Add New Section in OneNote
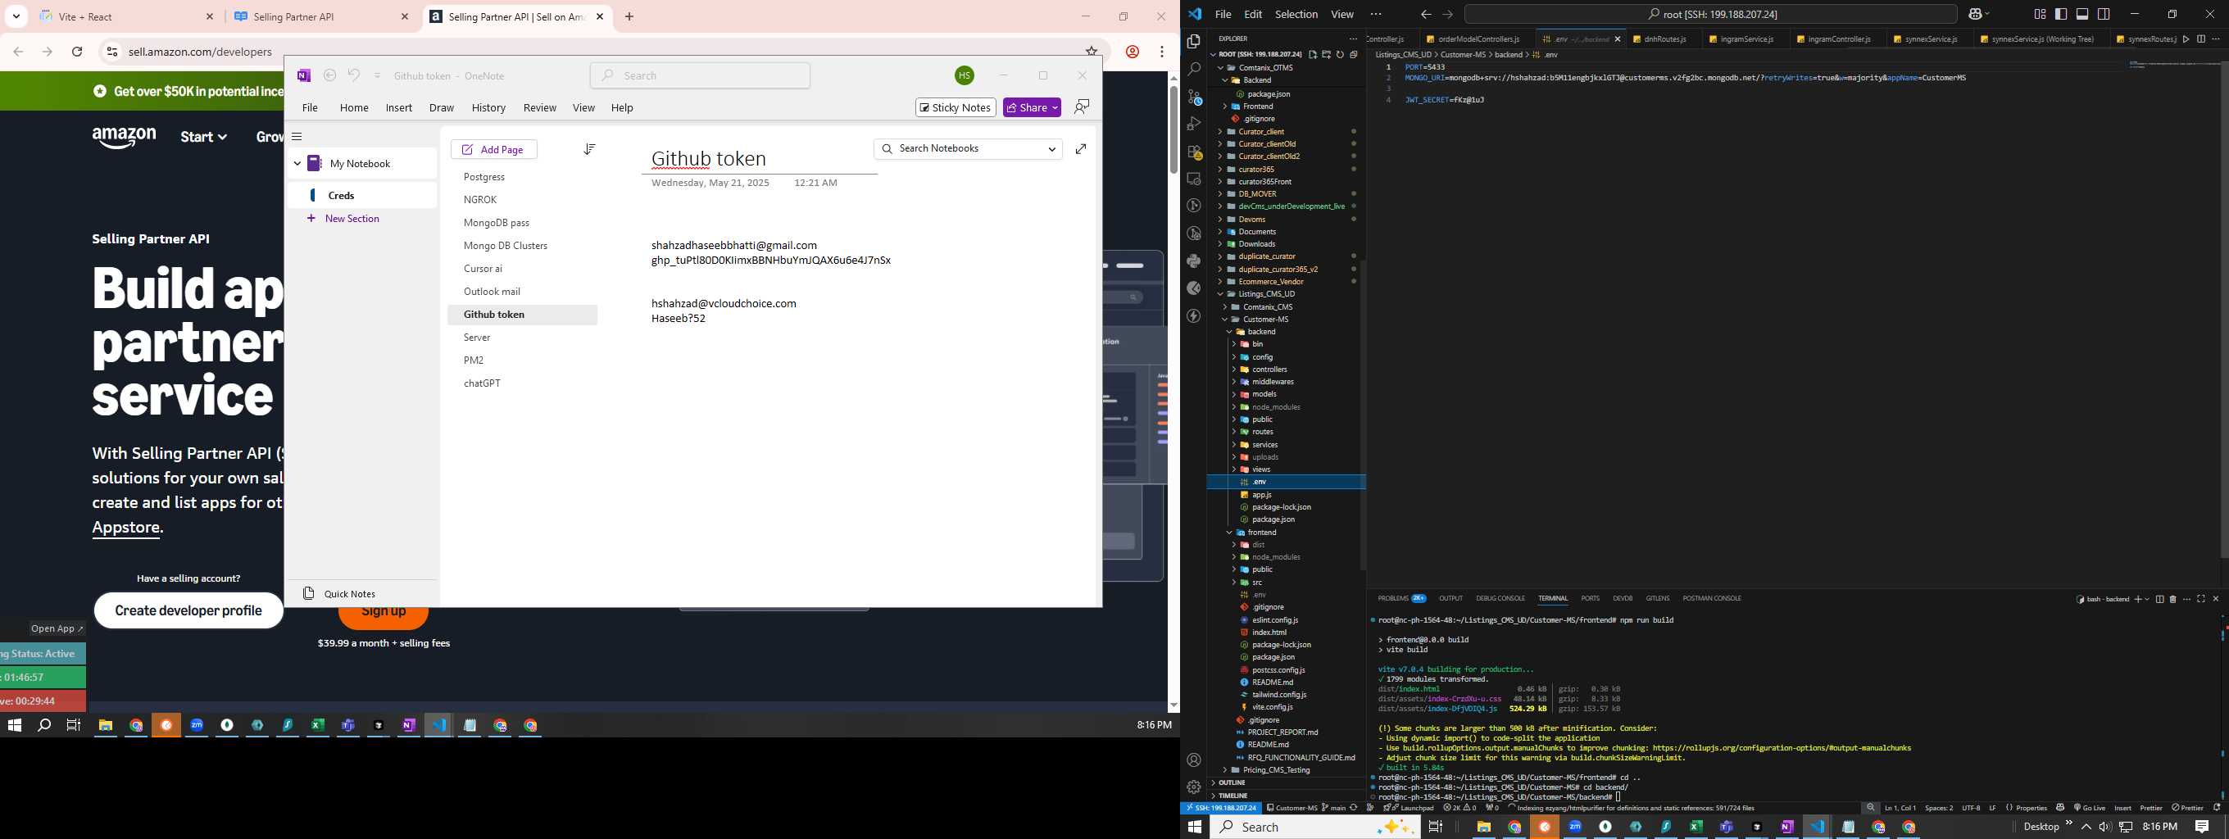 pos(344,219)
